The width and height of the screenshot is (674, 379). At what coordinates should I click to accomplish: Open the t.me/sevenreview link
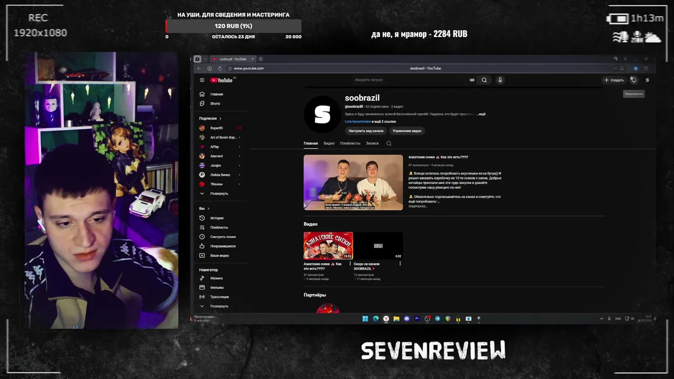pos(358,122)
